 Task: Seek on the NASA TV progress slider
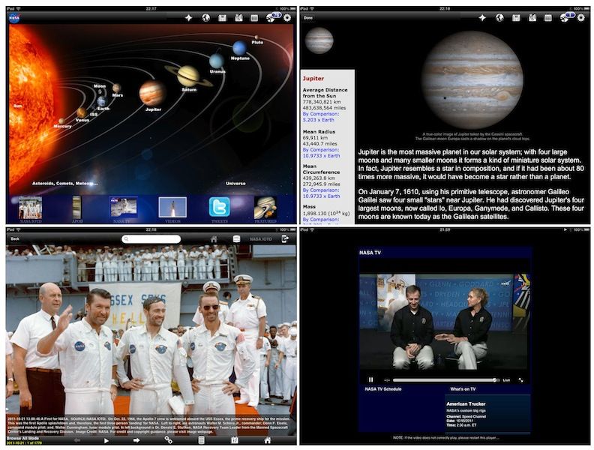tap(445, 380)
